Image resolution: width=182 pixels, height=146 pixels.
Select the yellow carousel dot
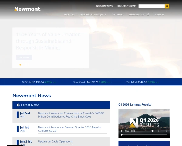(20, 65)
